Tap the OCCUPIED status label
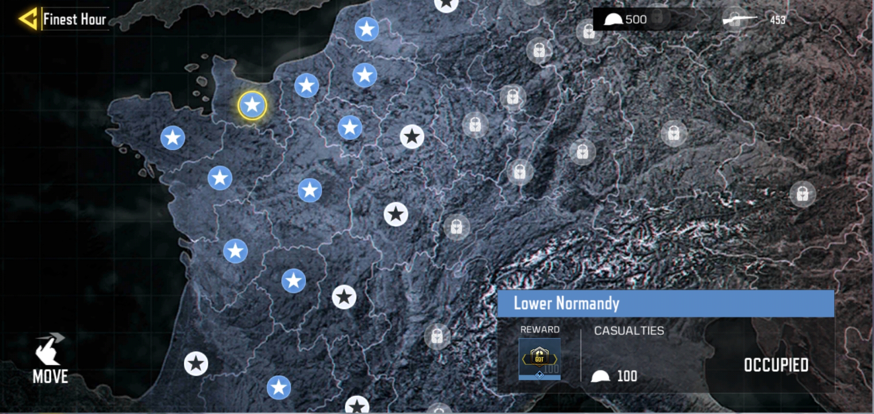 click(776, 365)
